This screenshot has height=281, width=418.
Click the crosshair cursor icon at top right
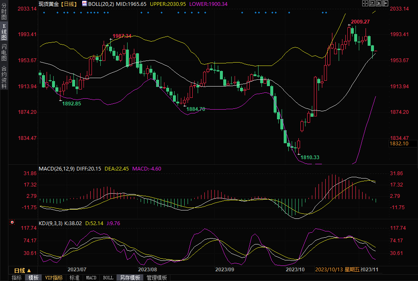coord(365,3)
